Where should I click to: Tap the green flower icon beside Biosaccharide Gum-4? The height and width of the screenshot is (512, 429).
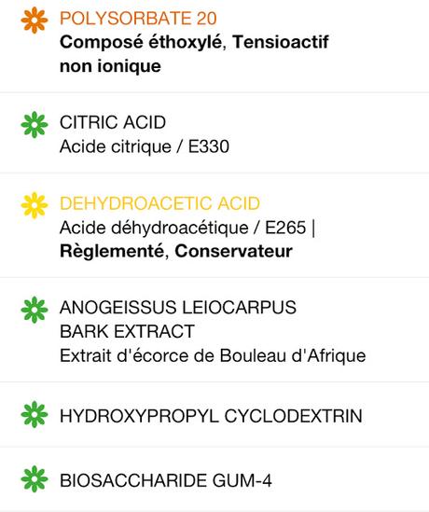click(35, 479)
